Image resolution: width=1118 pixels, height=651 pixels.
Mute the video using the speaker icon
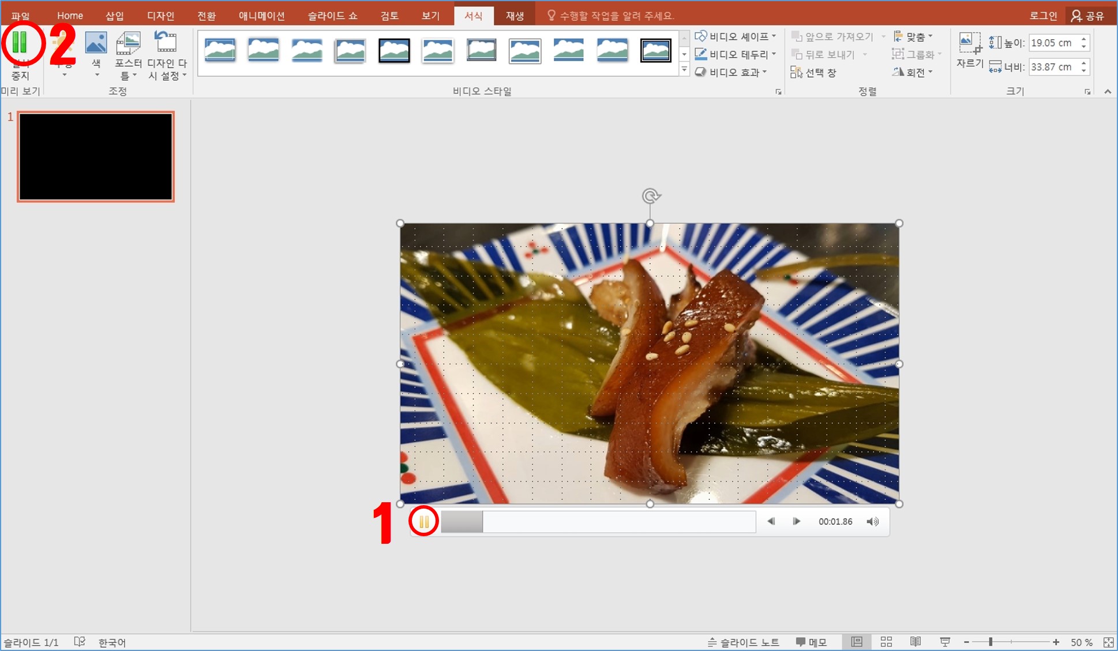pos(872,522)
